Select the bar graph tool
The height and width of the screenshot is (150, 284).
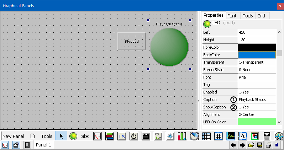click(x=182, y=136)
